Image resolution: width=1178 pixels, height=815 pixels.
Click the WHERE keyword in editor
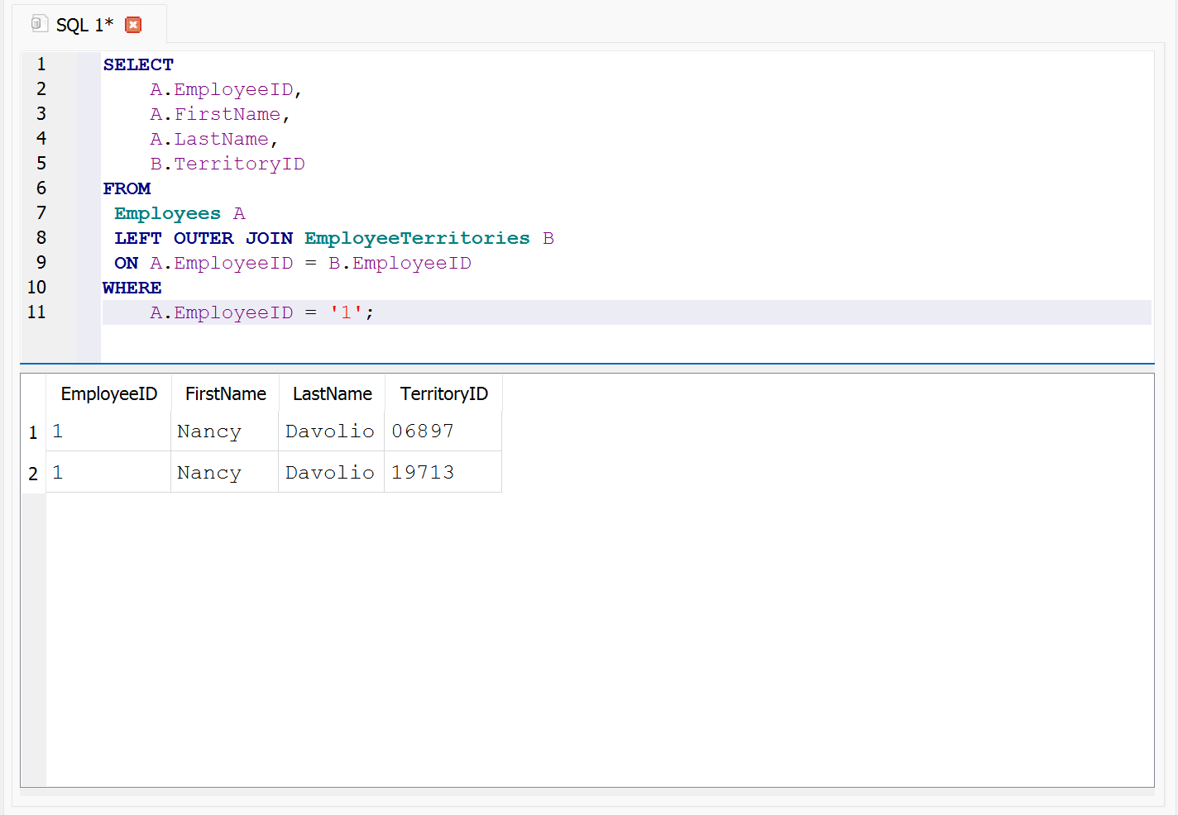click(x=132, y=288)
